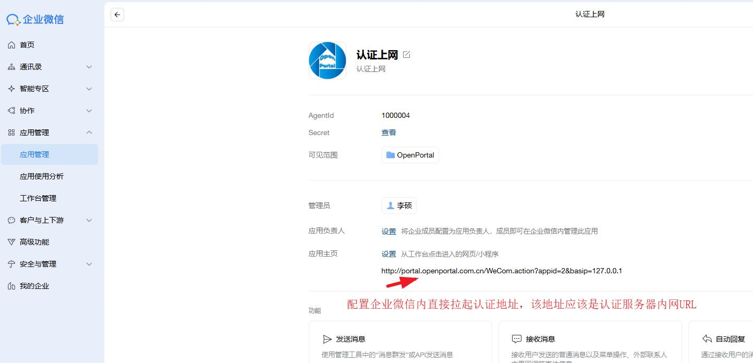Click the 李硕 administrator tag

399,205
